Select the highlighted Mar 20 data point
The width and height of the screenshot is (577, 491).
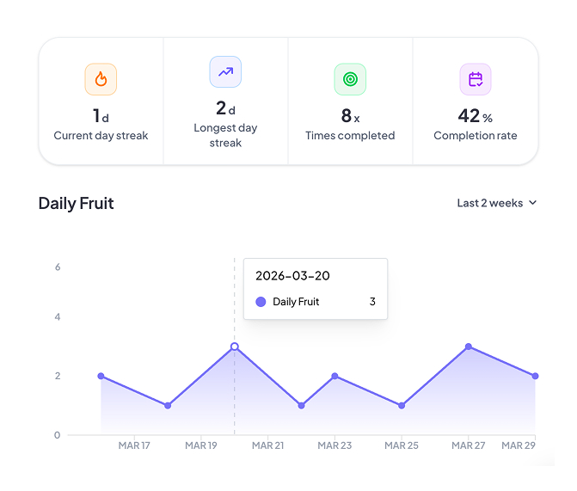(234, 347)
